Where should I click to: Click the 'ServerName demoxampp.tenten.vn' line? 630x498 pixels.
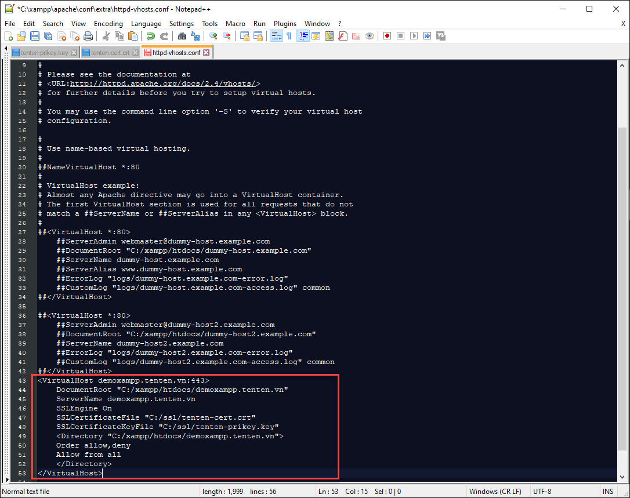[x=126, y=399]
